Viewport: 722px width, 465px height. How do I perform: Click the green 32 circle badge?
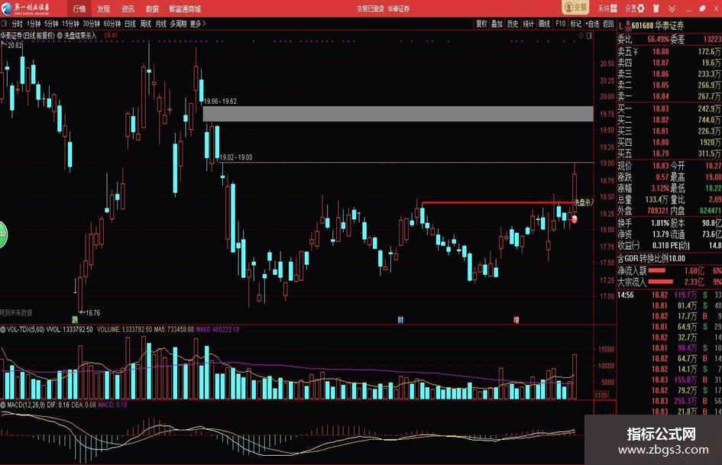coord(2,234)
